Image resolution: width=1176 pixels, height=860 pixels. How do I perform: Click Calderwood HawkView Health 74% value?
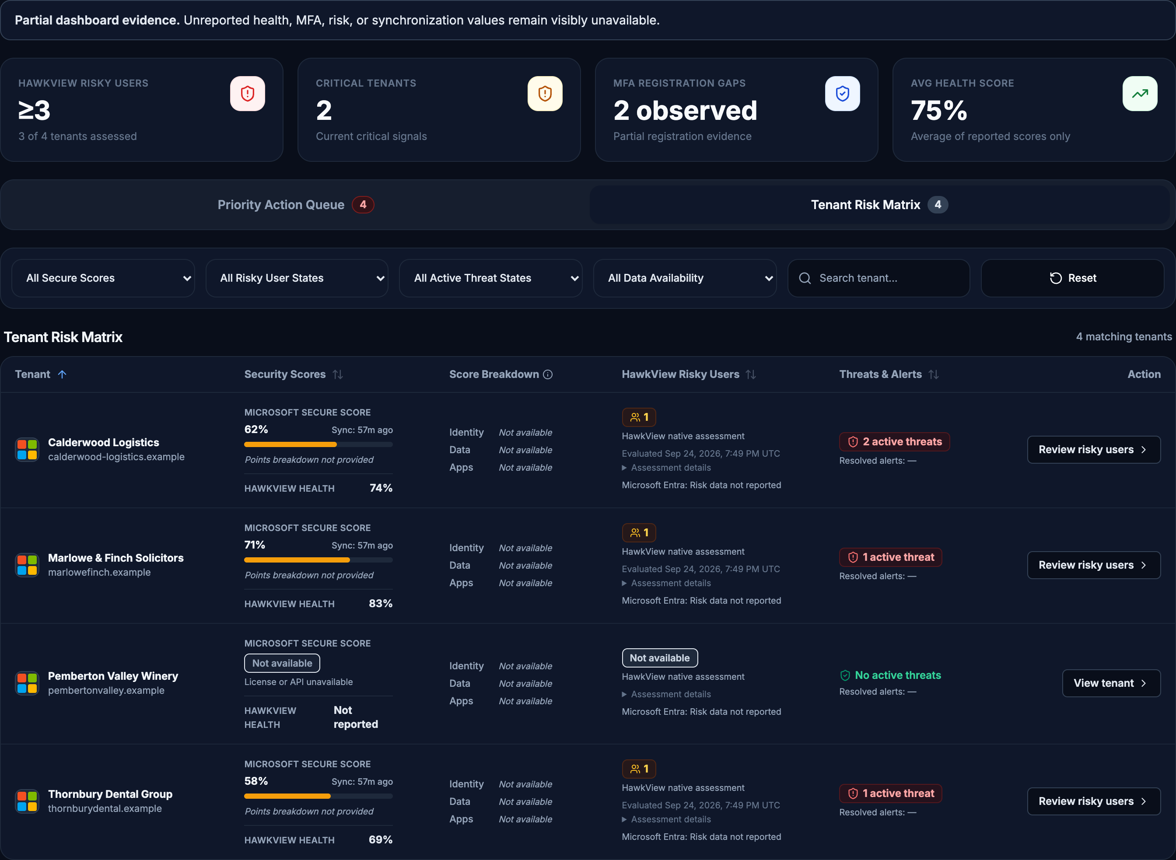point(381,488)
